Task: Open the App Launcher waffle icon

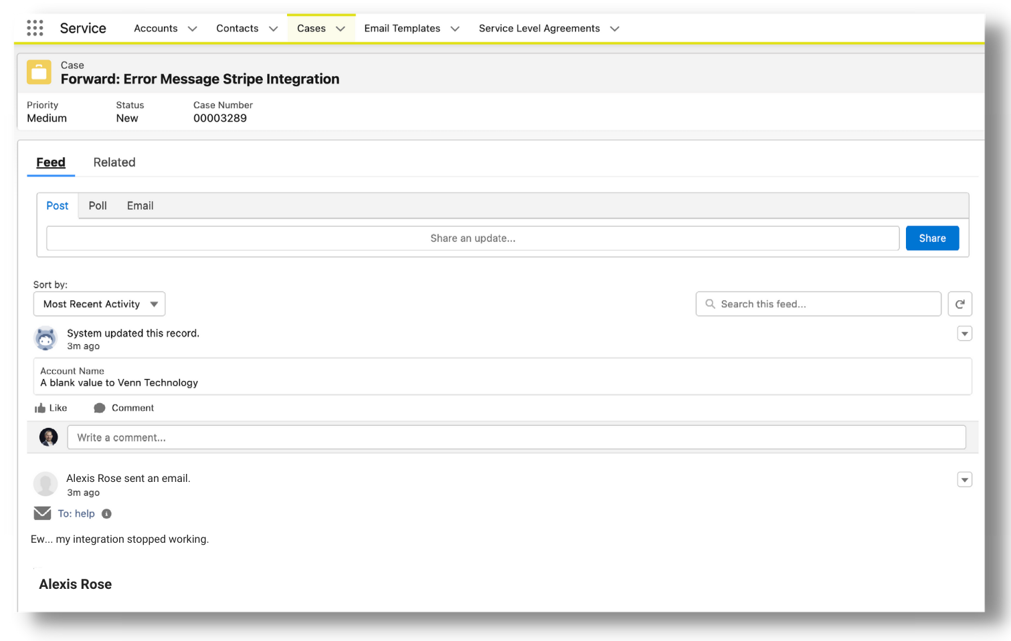Action: (35, 27)
